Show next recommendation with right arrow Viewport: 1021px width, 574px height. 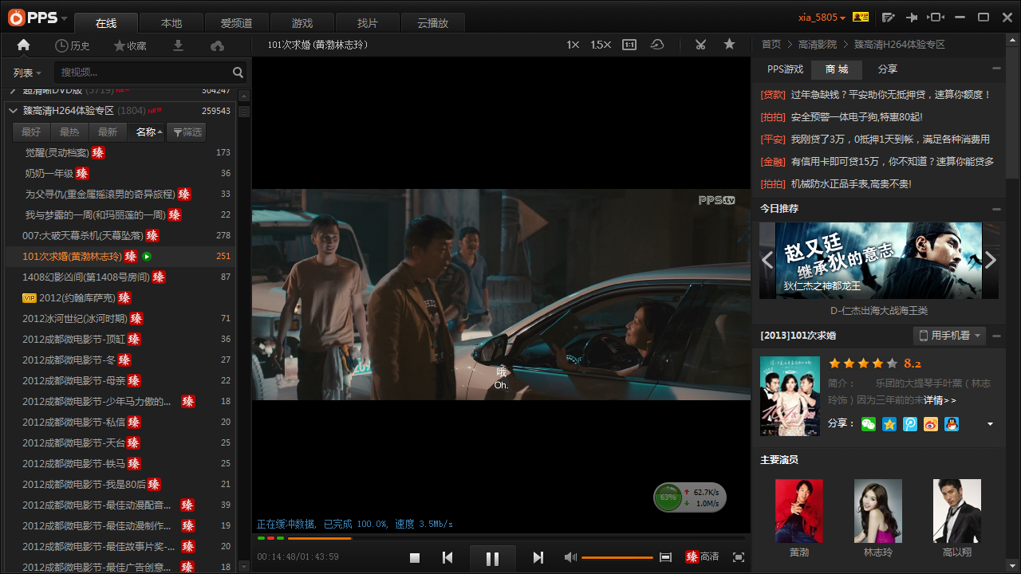991,260
